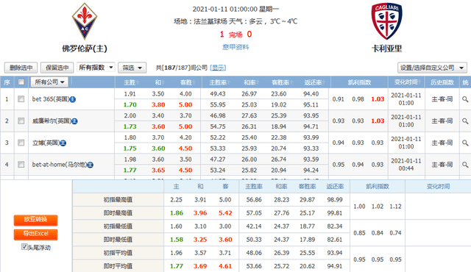Click the 威廉希尔(英国) company name
This screenshot has width=471, height=272.
52,121
